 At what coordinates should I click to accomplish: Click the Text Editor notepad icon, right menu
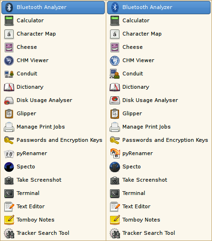115,207
